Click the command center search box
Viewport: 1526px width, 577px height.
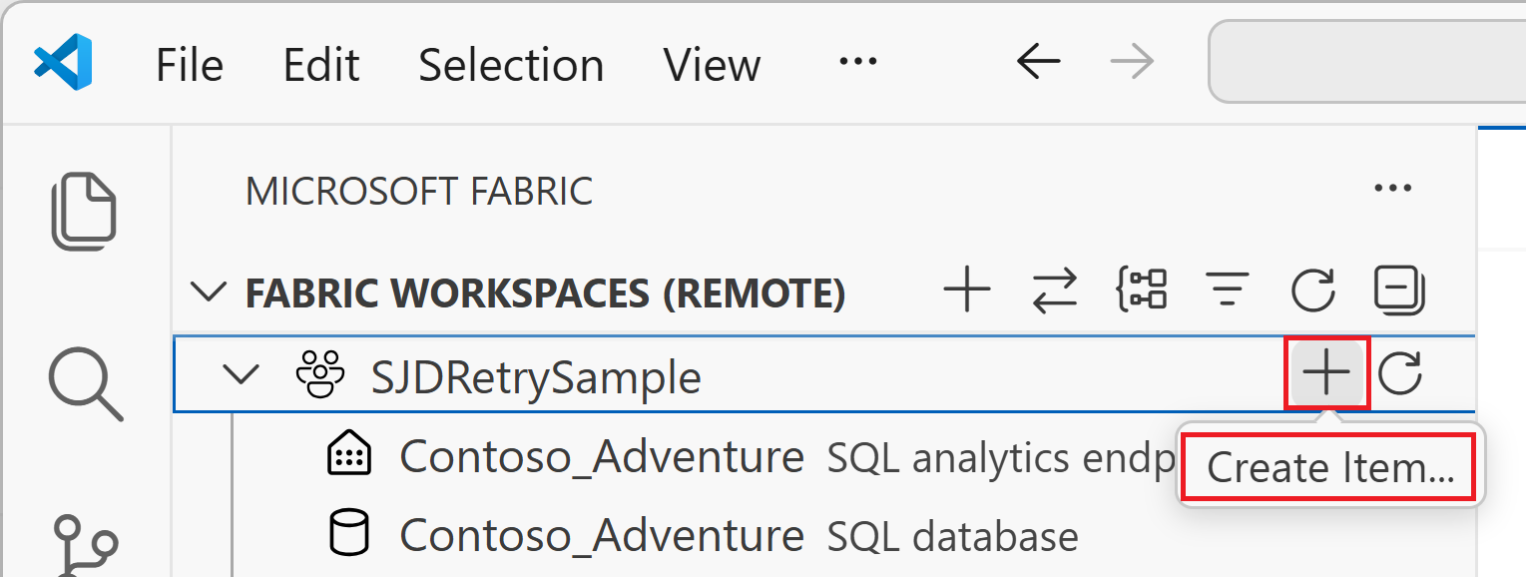[1367, 63]
